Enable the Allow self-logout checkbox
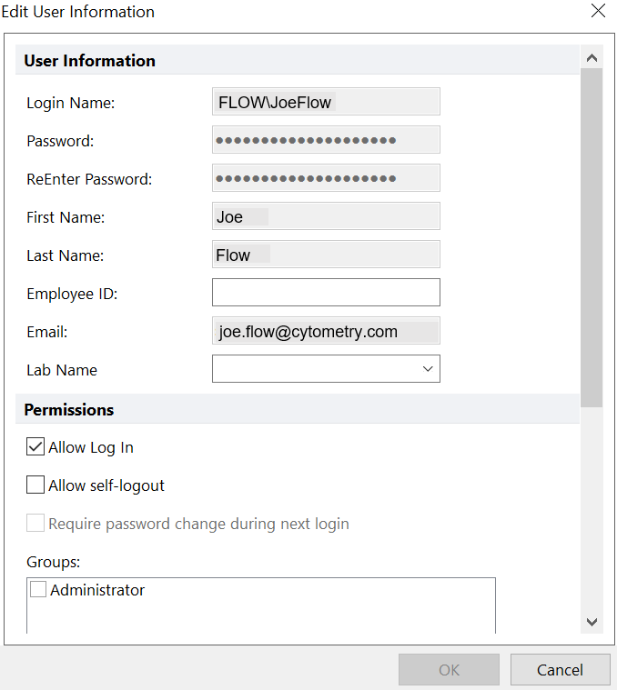617x690 pixels. coord(35,485)
